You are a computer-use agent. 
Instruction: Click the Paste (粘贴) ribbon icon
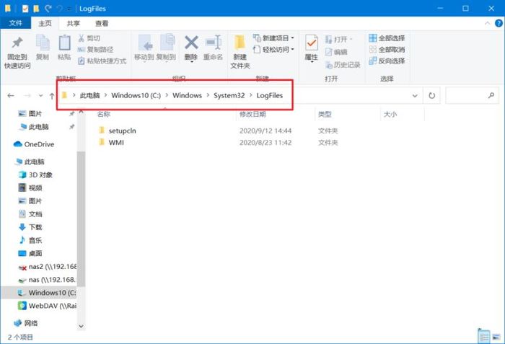[64, 43]
